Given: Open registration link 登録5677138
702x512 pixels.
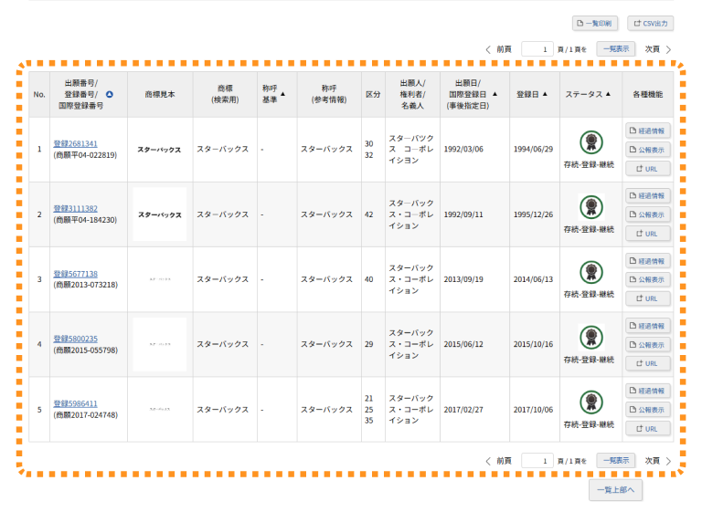Looking at the screenshot, I should pyautogui.click(x=75, y=274).
